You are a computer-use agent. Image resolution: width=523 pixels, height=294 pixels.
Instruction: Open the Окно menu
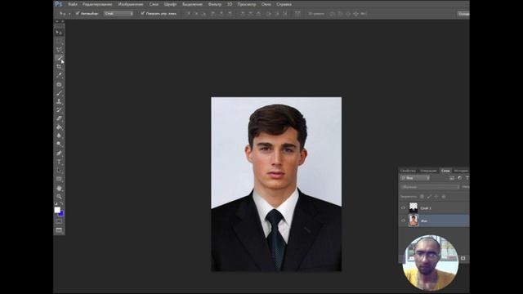point(266,4)
